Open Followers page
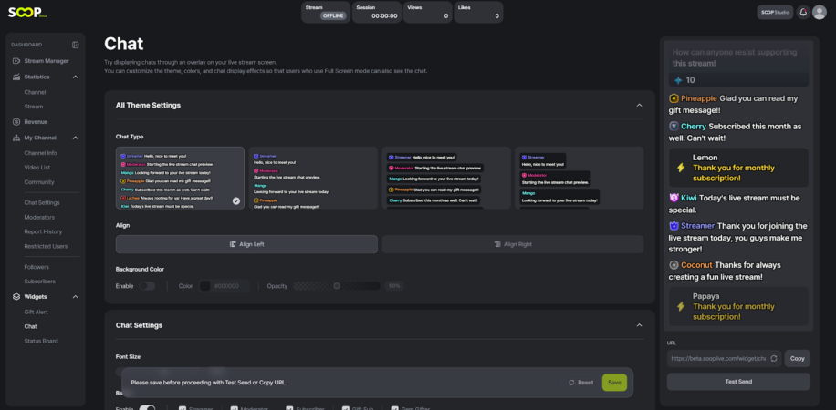This screenshot has height=410, width=836. [x=37, y=267]
